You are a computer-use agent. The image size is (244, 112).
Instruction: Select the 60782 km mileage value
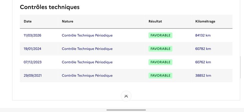coord(203,49)
